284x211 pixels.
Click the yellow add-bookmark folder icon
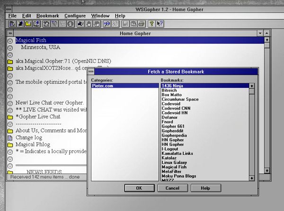coord(28,24)
